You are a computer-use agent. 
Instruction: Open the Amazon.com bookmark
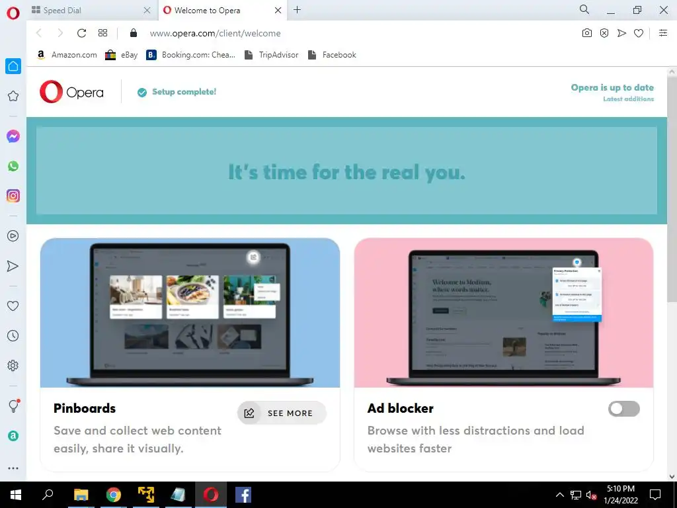[67, 55]
